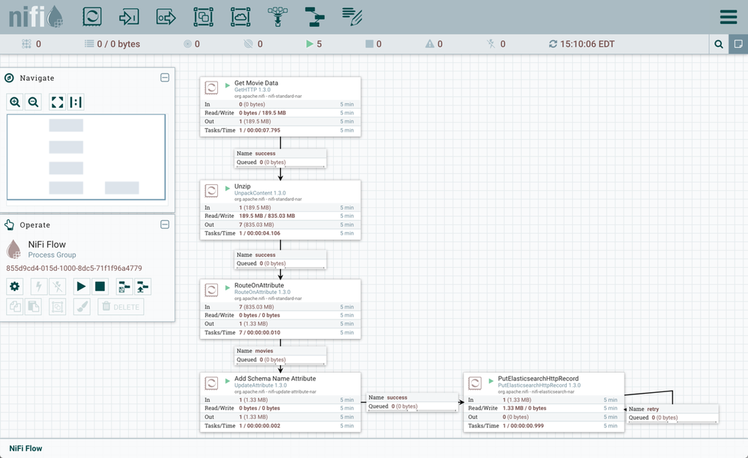
Task: Collapse the Operate panel
Action: 165,225
